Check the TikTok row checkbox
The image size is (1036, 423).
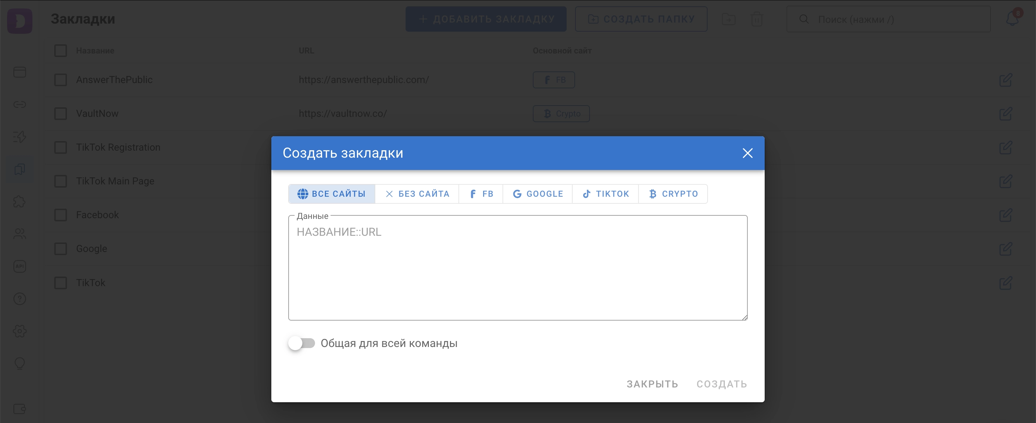tap(61, 283)
